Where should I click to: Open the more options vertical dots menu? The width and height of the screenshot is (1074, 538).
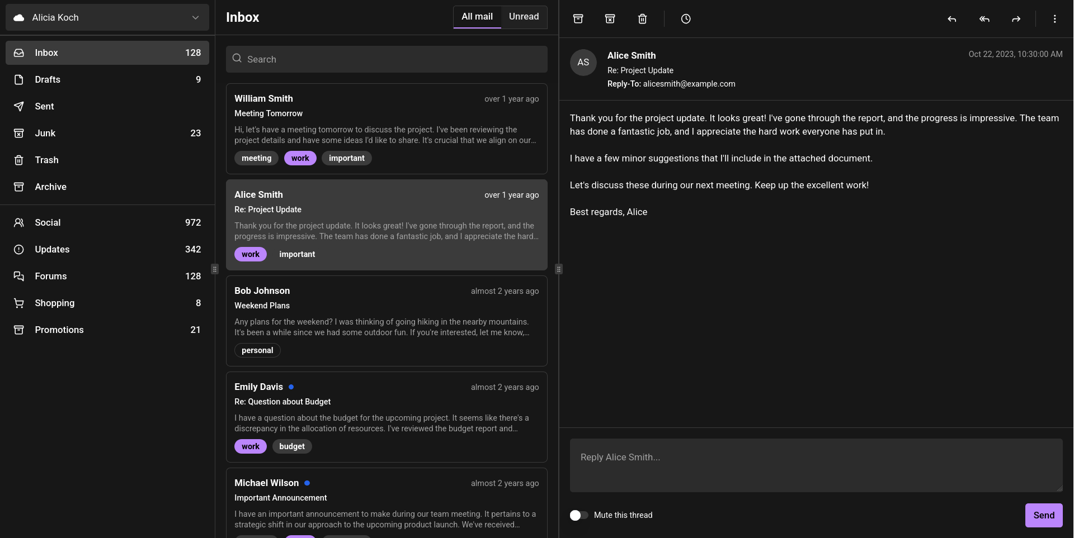1055,19
